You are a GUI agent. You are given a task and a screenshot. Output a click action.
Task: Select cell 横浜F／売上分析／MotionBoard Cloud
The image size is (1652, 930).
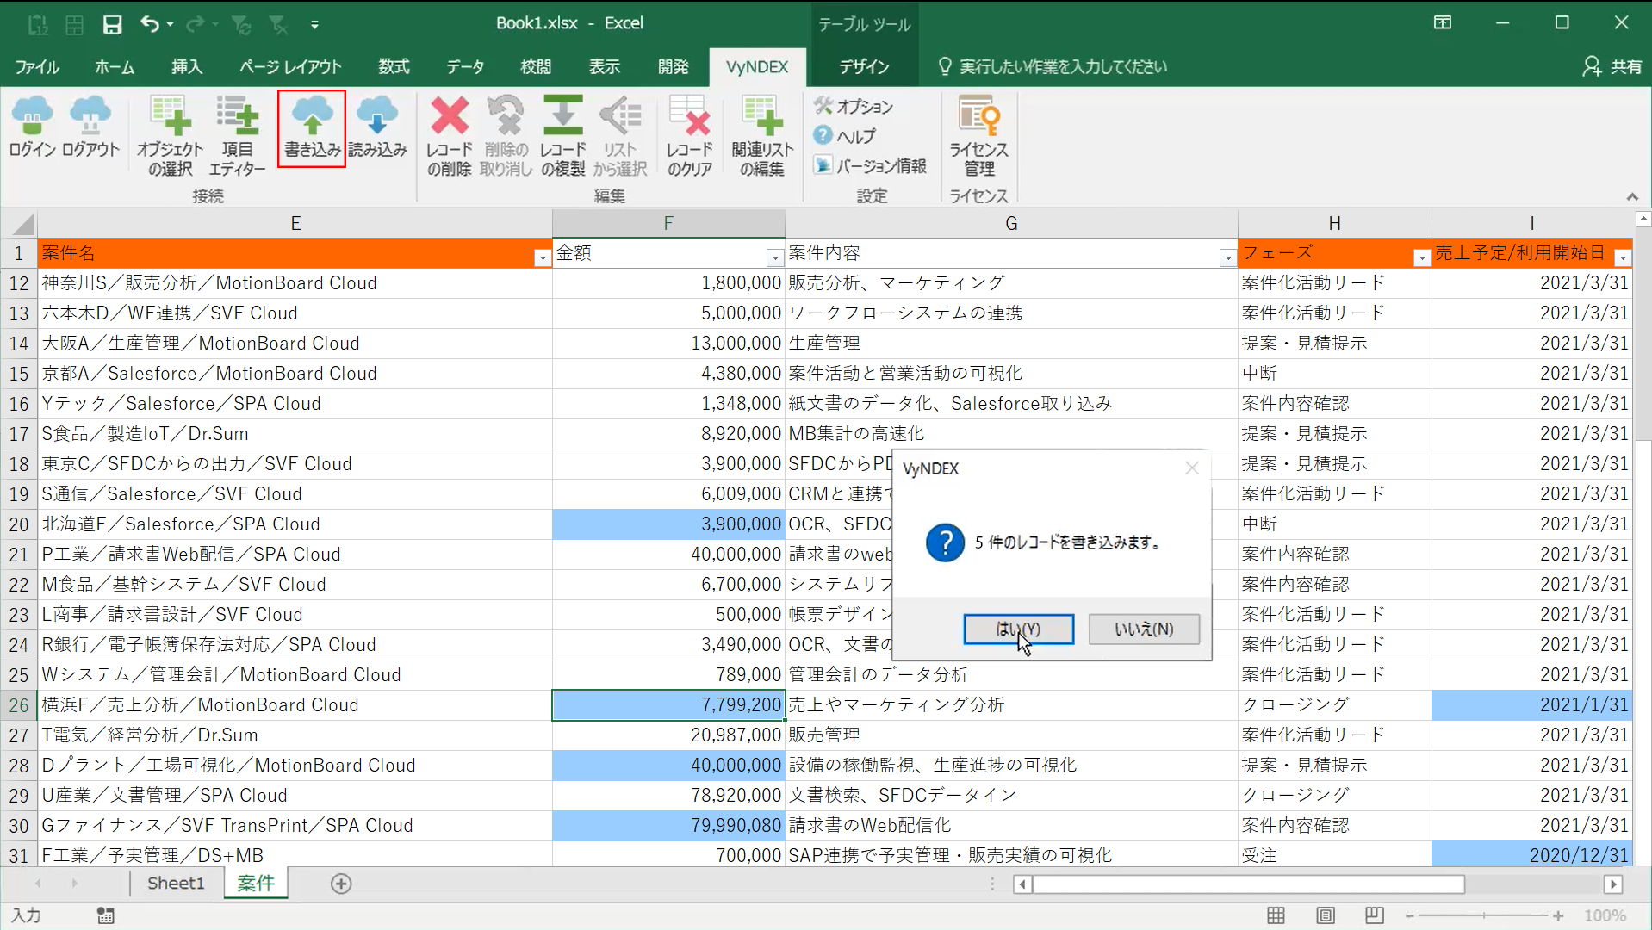[295, 705]
